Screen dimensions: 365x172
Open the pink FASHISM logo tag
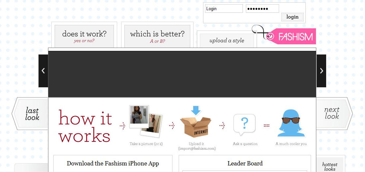coord(291,36)
